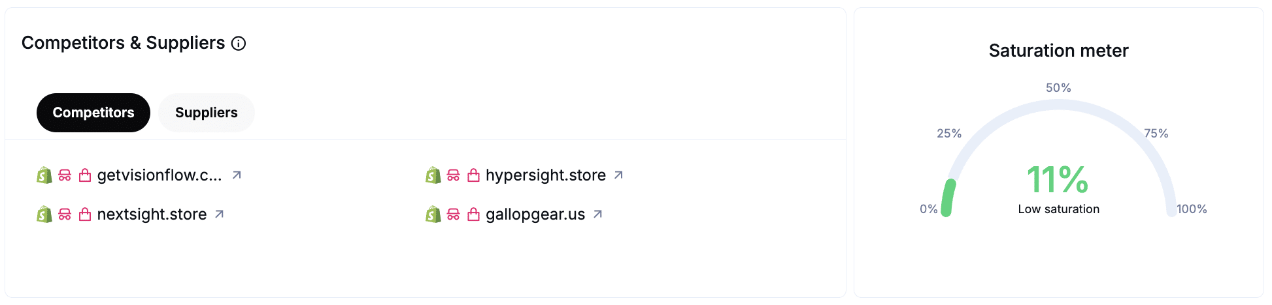Switch to the Suppliers tab
Viewport: 1272px width, 305px height.
pyautogui.click(x=206, y=113)
